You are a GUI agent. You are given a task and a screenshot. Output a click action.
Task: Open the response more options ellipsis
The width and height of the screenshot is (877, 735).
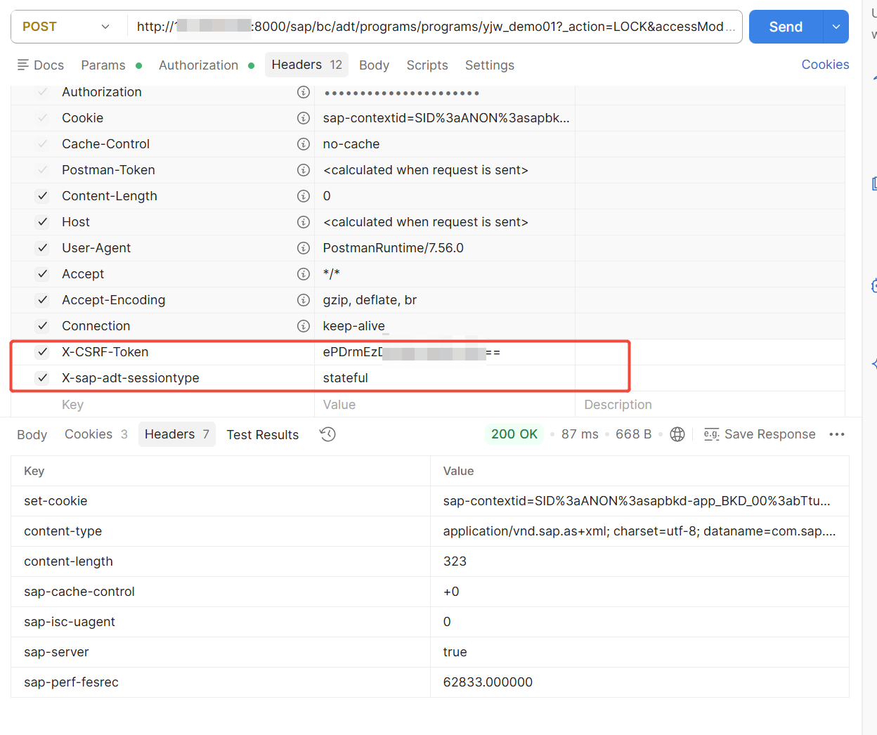tap(837, 434)
